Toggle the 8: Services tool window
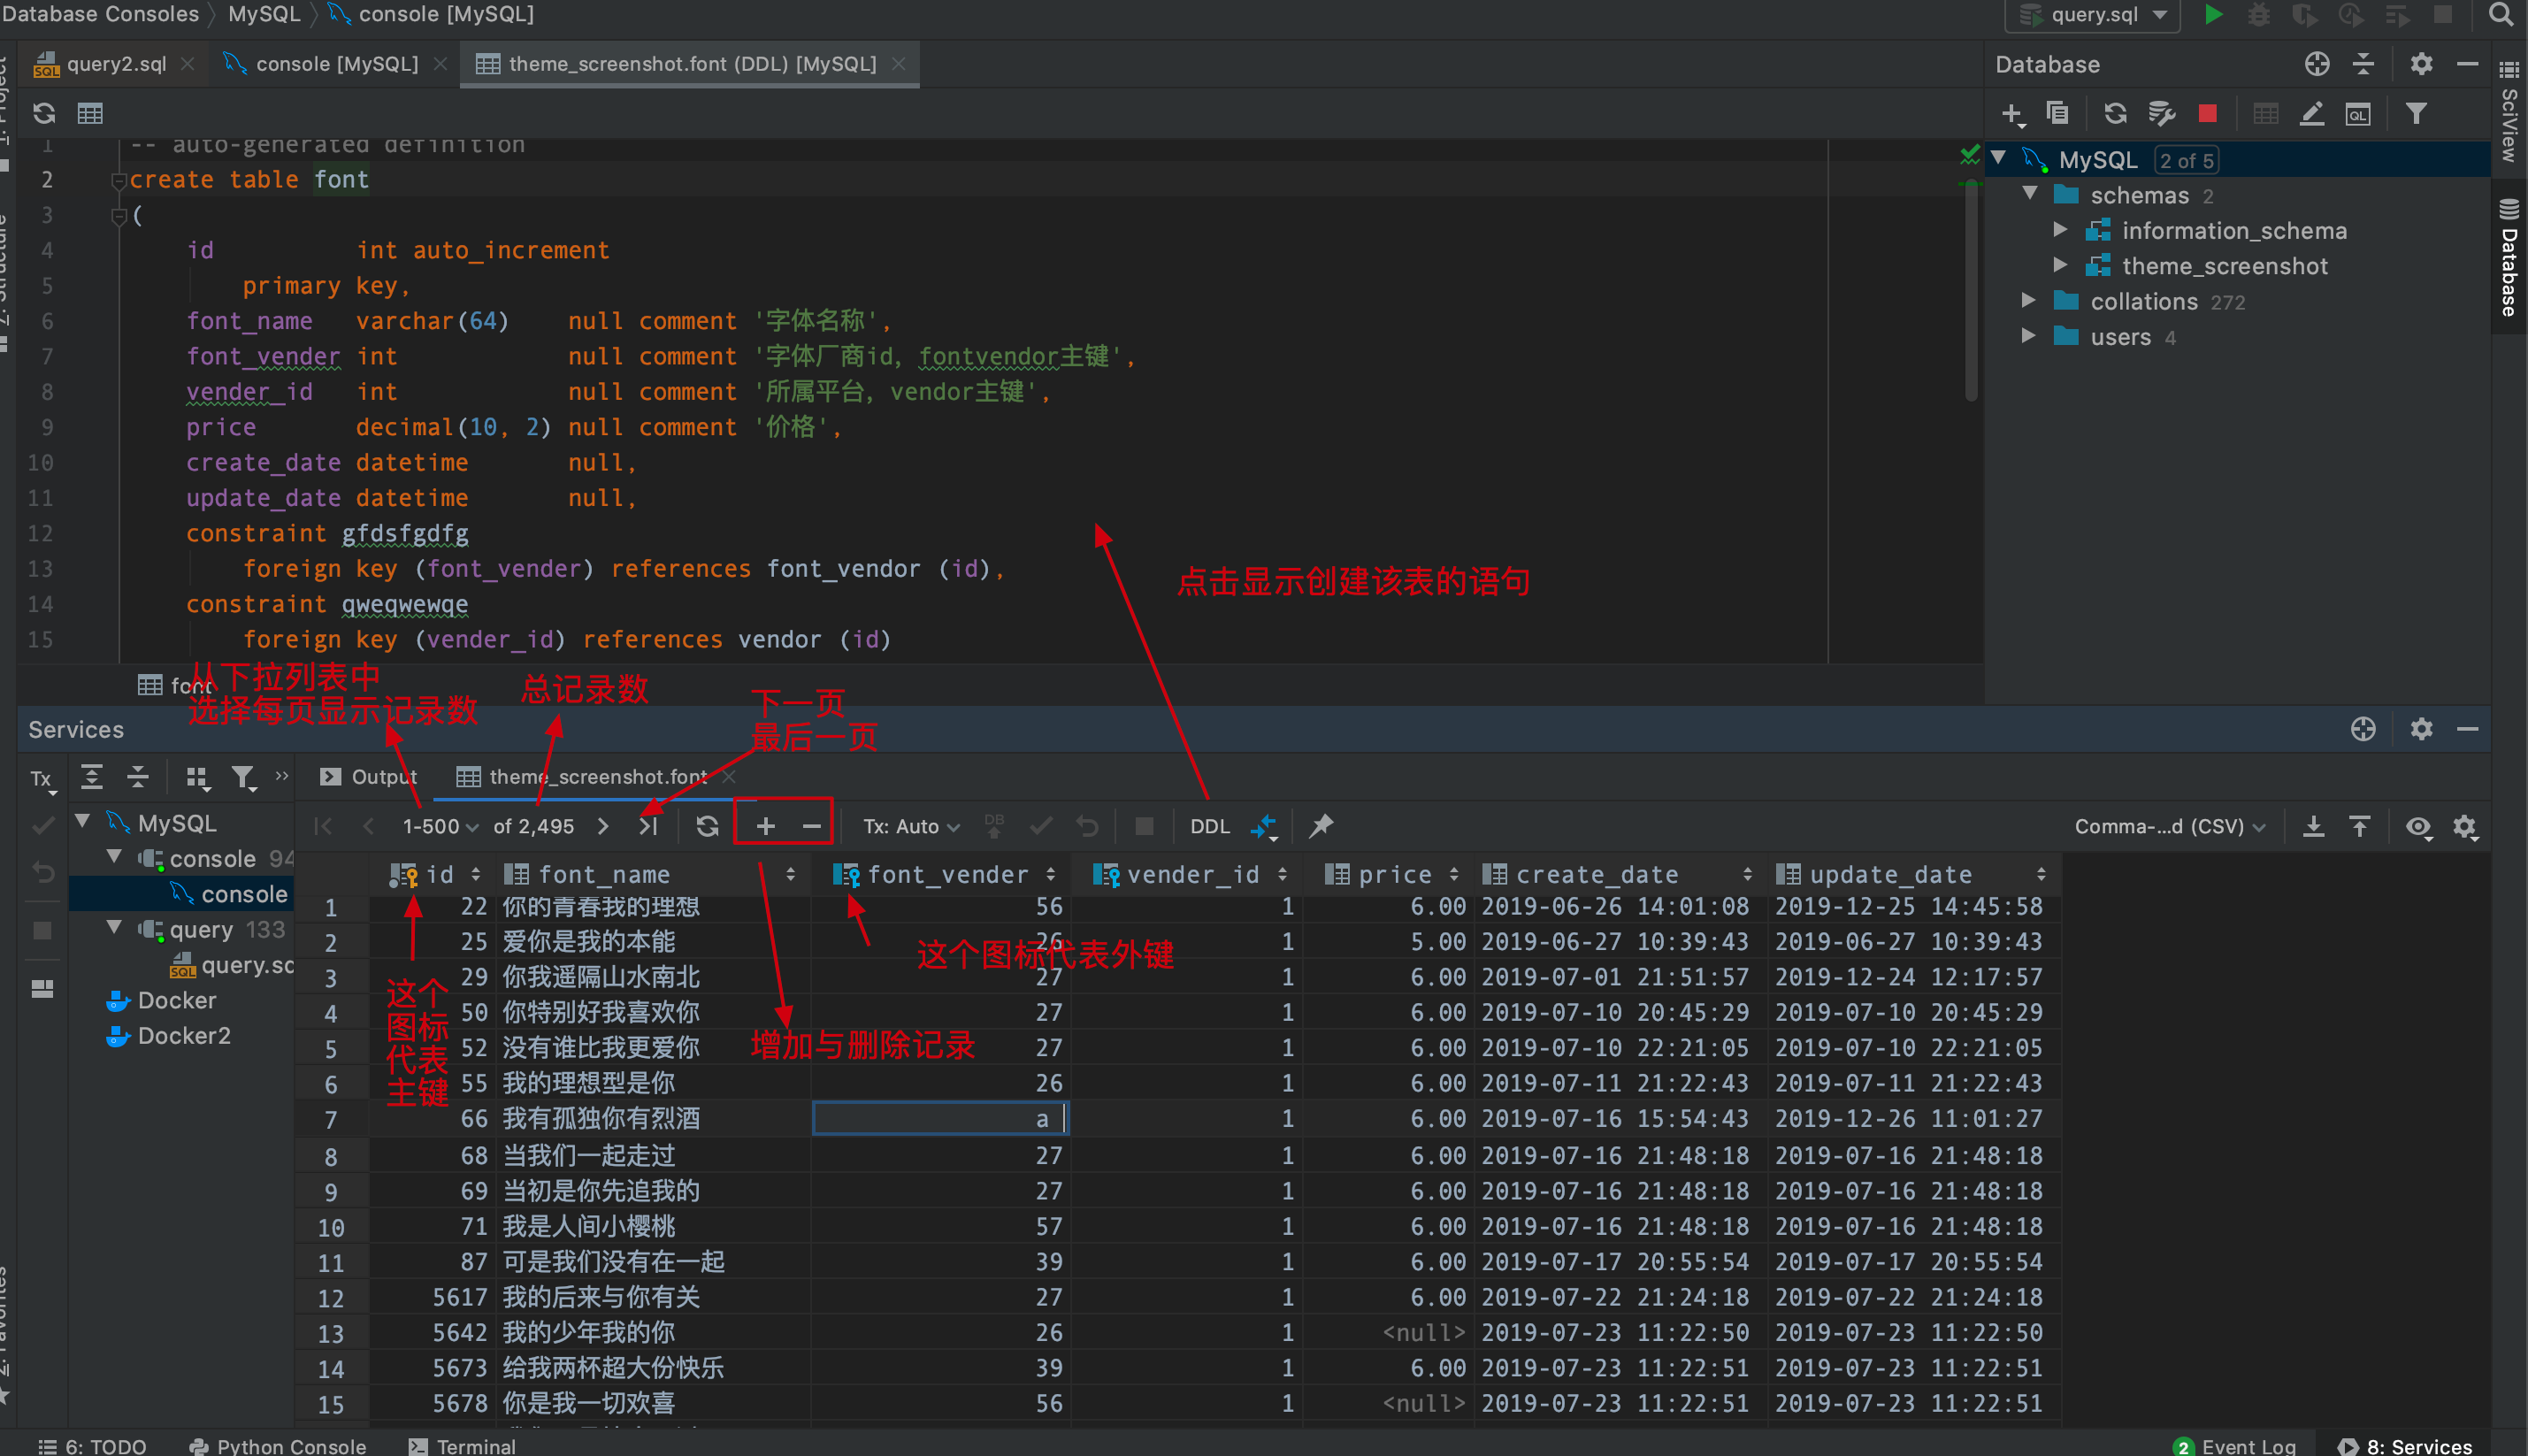 point(2406,1445)
